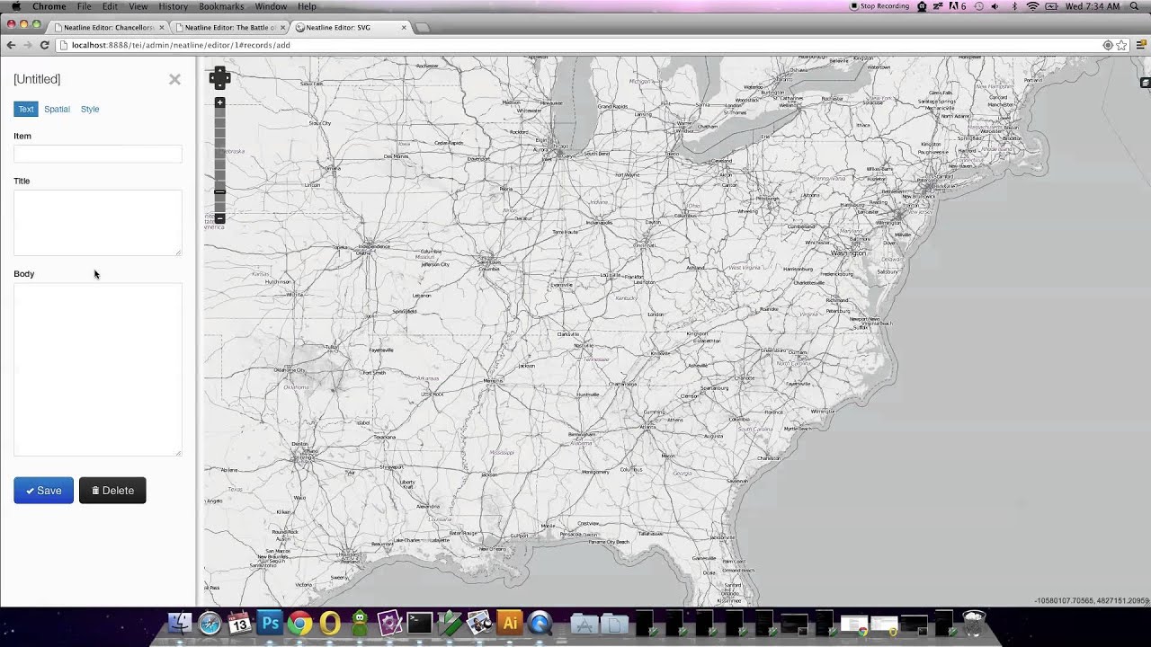Open the Apple menu

tap(15, 6)
